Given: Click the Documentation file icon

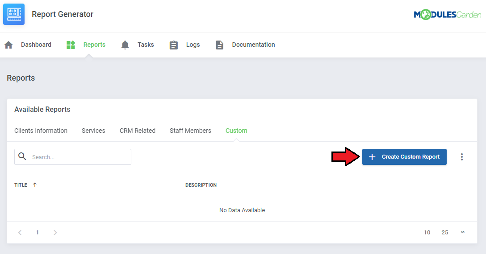Looking at the screenshot, I should coord(219,45).
